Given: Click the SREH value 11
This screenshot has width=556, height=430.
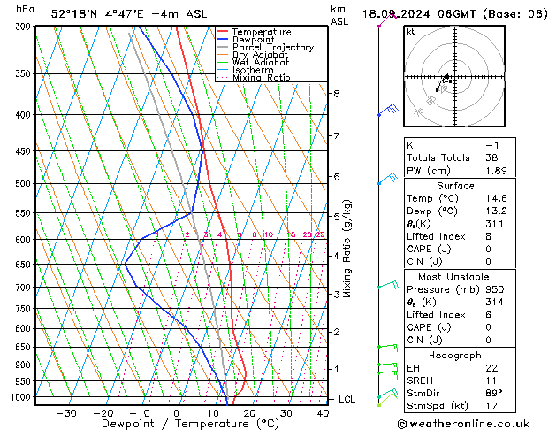Looking at the screenshot, I should 491,380.
